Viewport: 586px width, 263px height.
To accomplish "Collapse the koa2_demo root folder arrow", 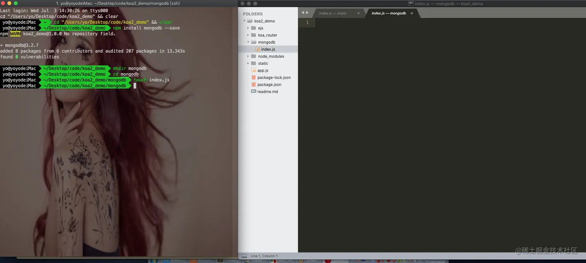I will pyautogui.click(x=244, y=21).
